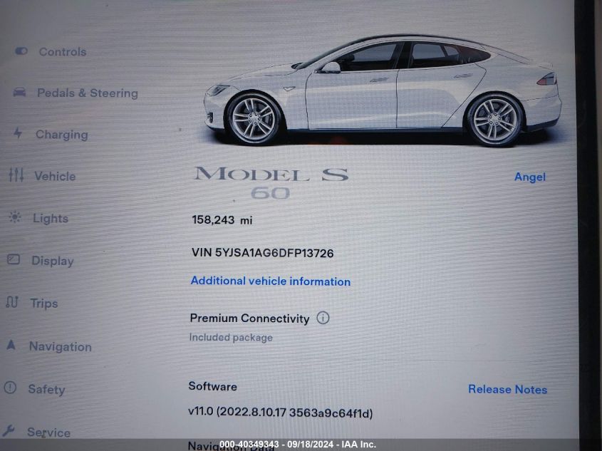Screen dimensions: 602x451
Task: Open the Premium Connectivity info icon
Action: coord(323,318)
